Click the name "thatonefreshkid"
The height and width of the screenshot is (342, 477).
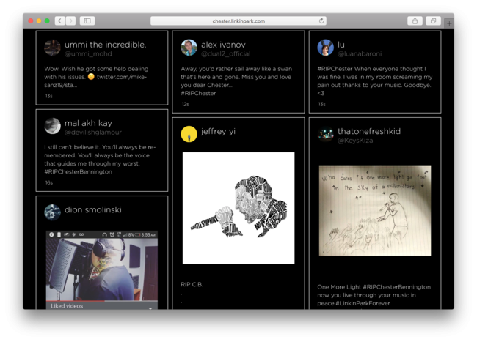369,131
